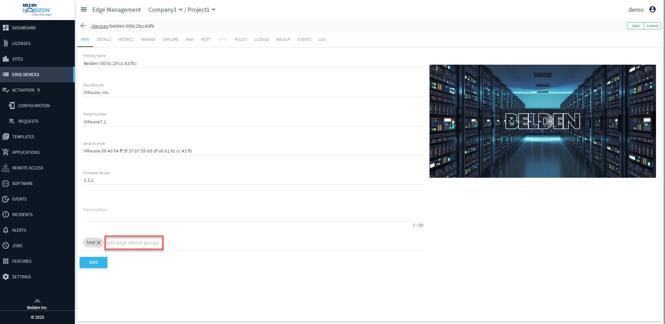Go back using the left arrow
This screenshot has width=665, height=324.
(x=83, y=26)
